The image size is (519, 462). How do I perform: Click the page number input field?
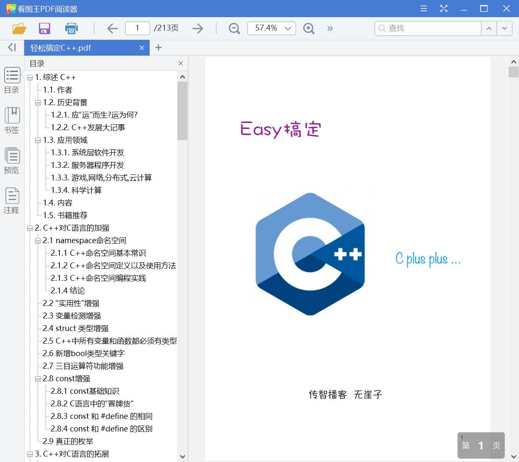[137, 28]
